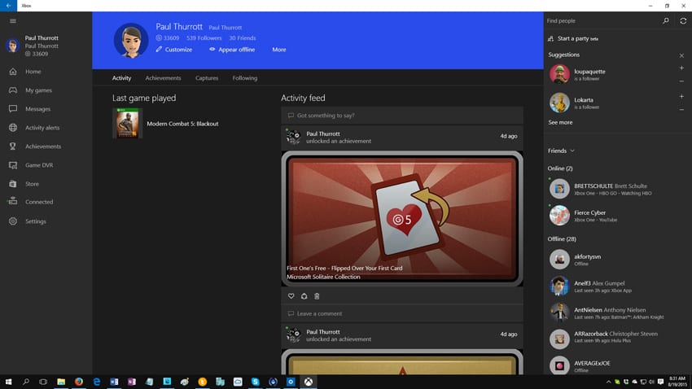Open Skype from the taskbar
The image size is (692, 389).
pos(255,382)
